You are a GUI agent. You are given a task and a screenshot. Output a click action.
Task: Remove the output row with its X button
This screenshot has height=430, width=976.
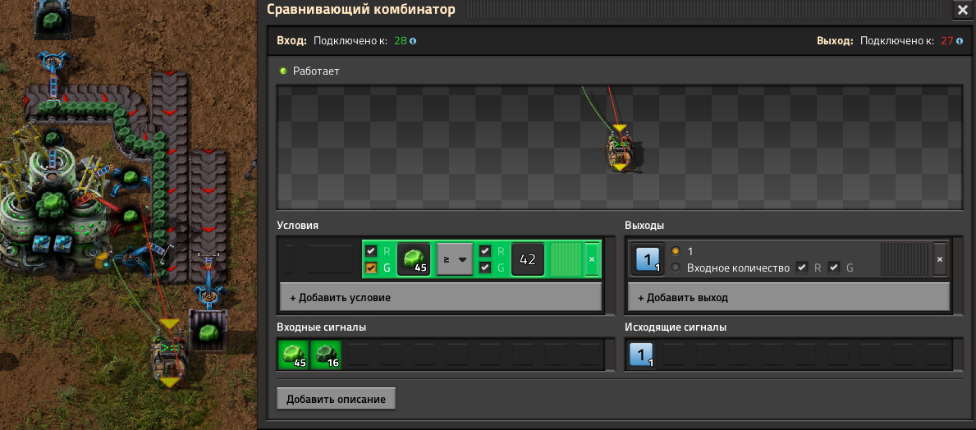click(x=940, y=259)
